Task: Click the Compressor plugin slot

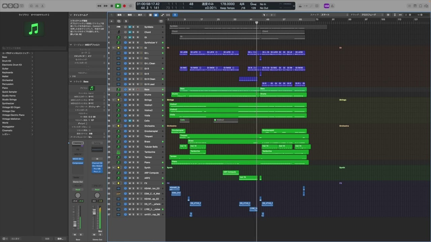Action: click(78, 163)
